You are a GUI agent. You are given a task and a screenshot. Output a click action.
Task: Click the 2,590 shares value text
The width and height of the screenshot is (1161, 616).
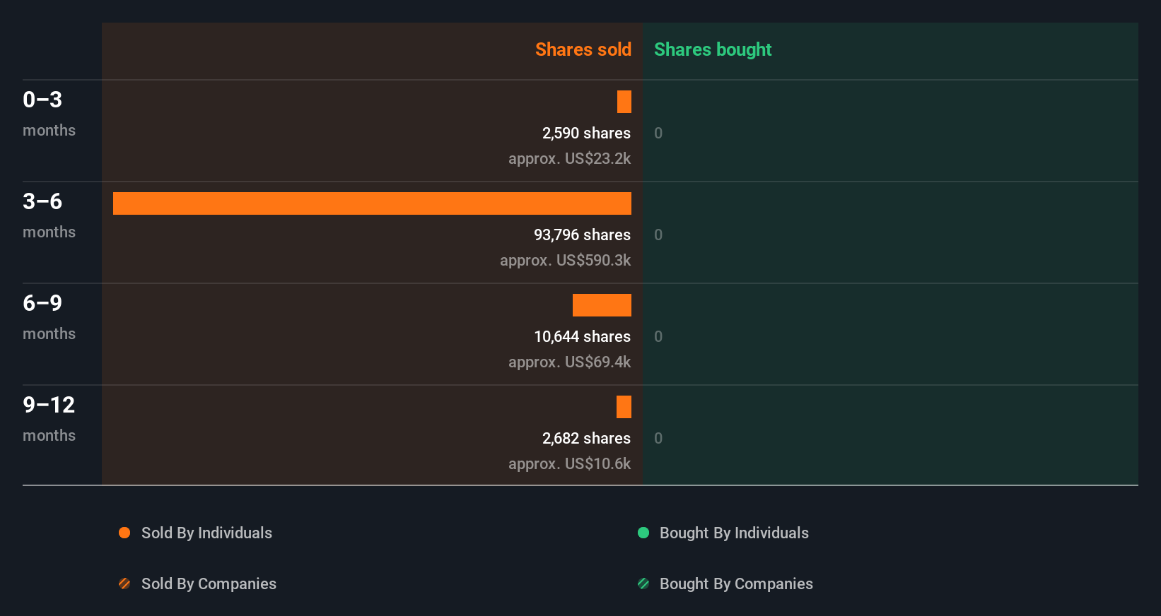click(x=586, y=133)
